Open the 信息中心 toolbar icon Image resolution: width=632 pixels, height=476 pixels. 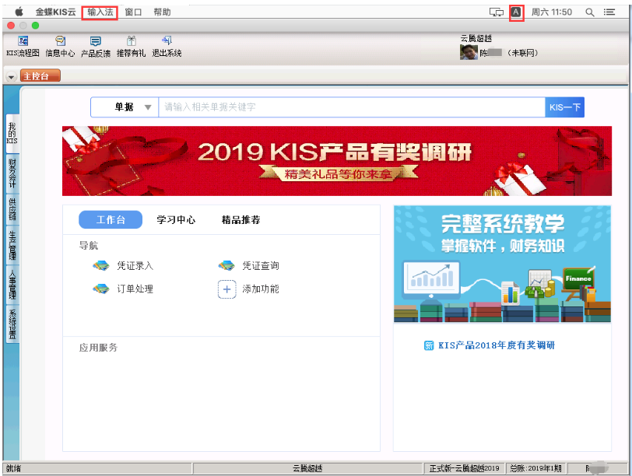pos(60,41)
